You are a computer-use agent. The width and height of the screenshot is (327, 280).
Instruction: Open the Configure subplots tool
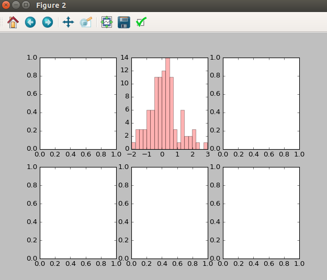(x=107, y=22)
